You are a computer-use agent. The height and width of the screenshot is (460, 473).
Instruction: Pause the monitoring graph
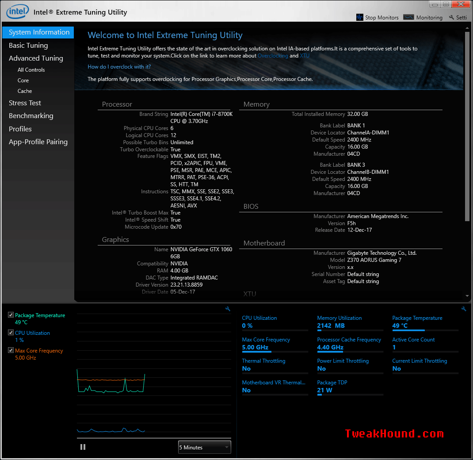(83, 447)
